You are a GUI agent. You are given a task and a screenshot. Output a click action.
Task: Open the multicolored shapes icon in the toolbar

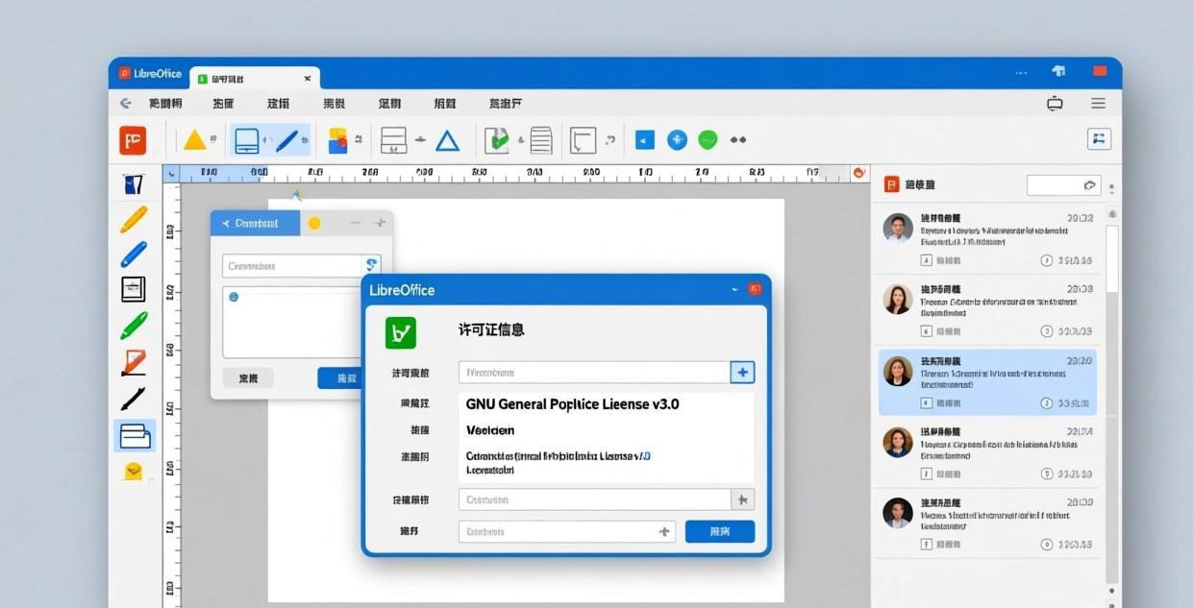click(x=337, y=140)
